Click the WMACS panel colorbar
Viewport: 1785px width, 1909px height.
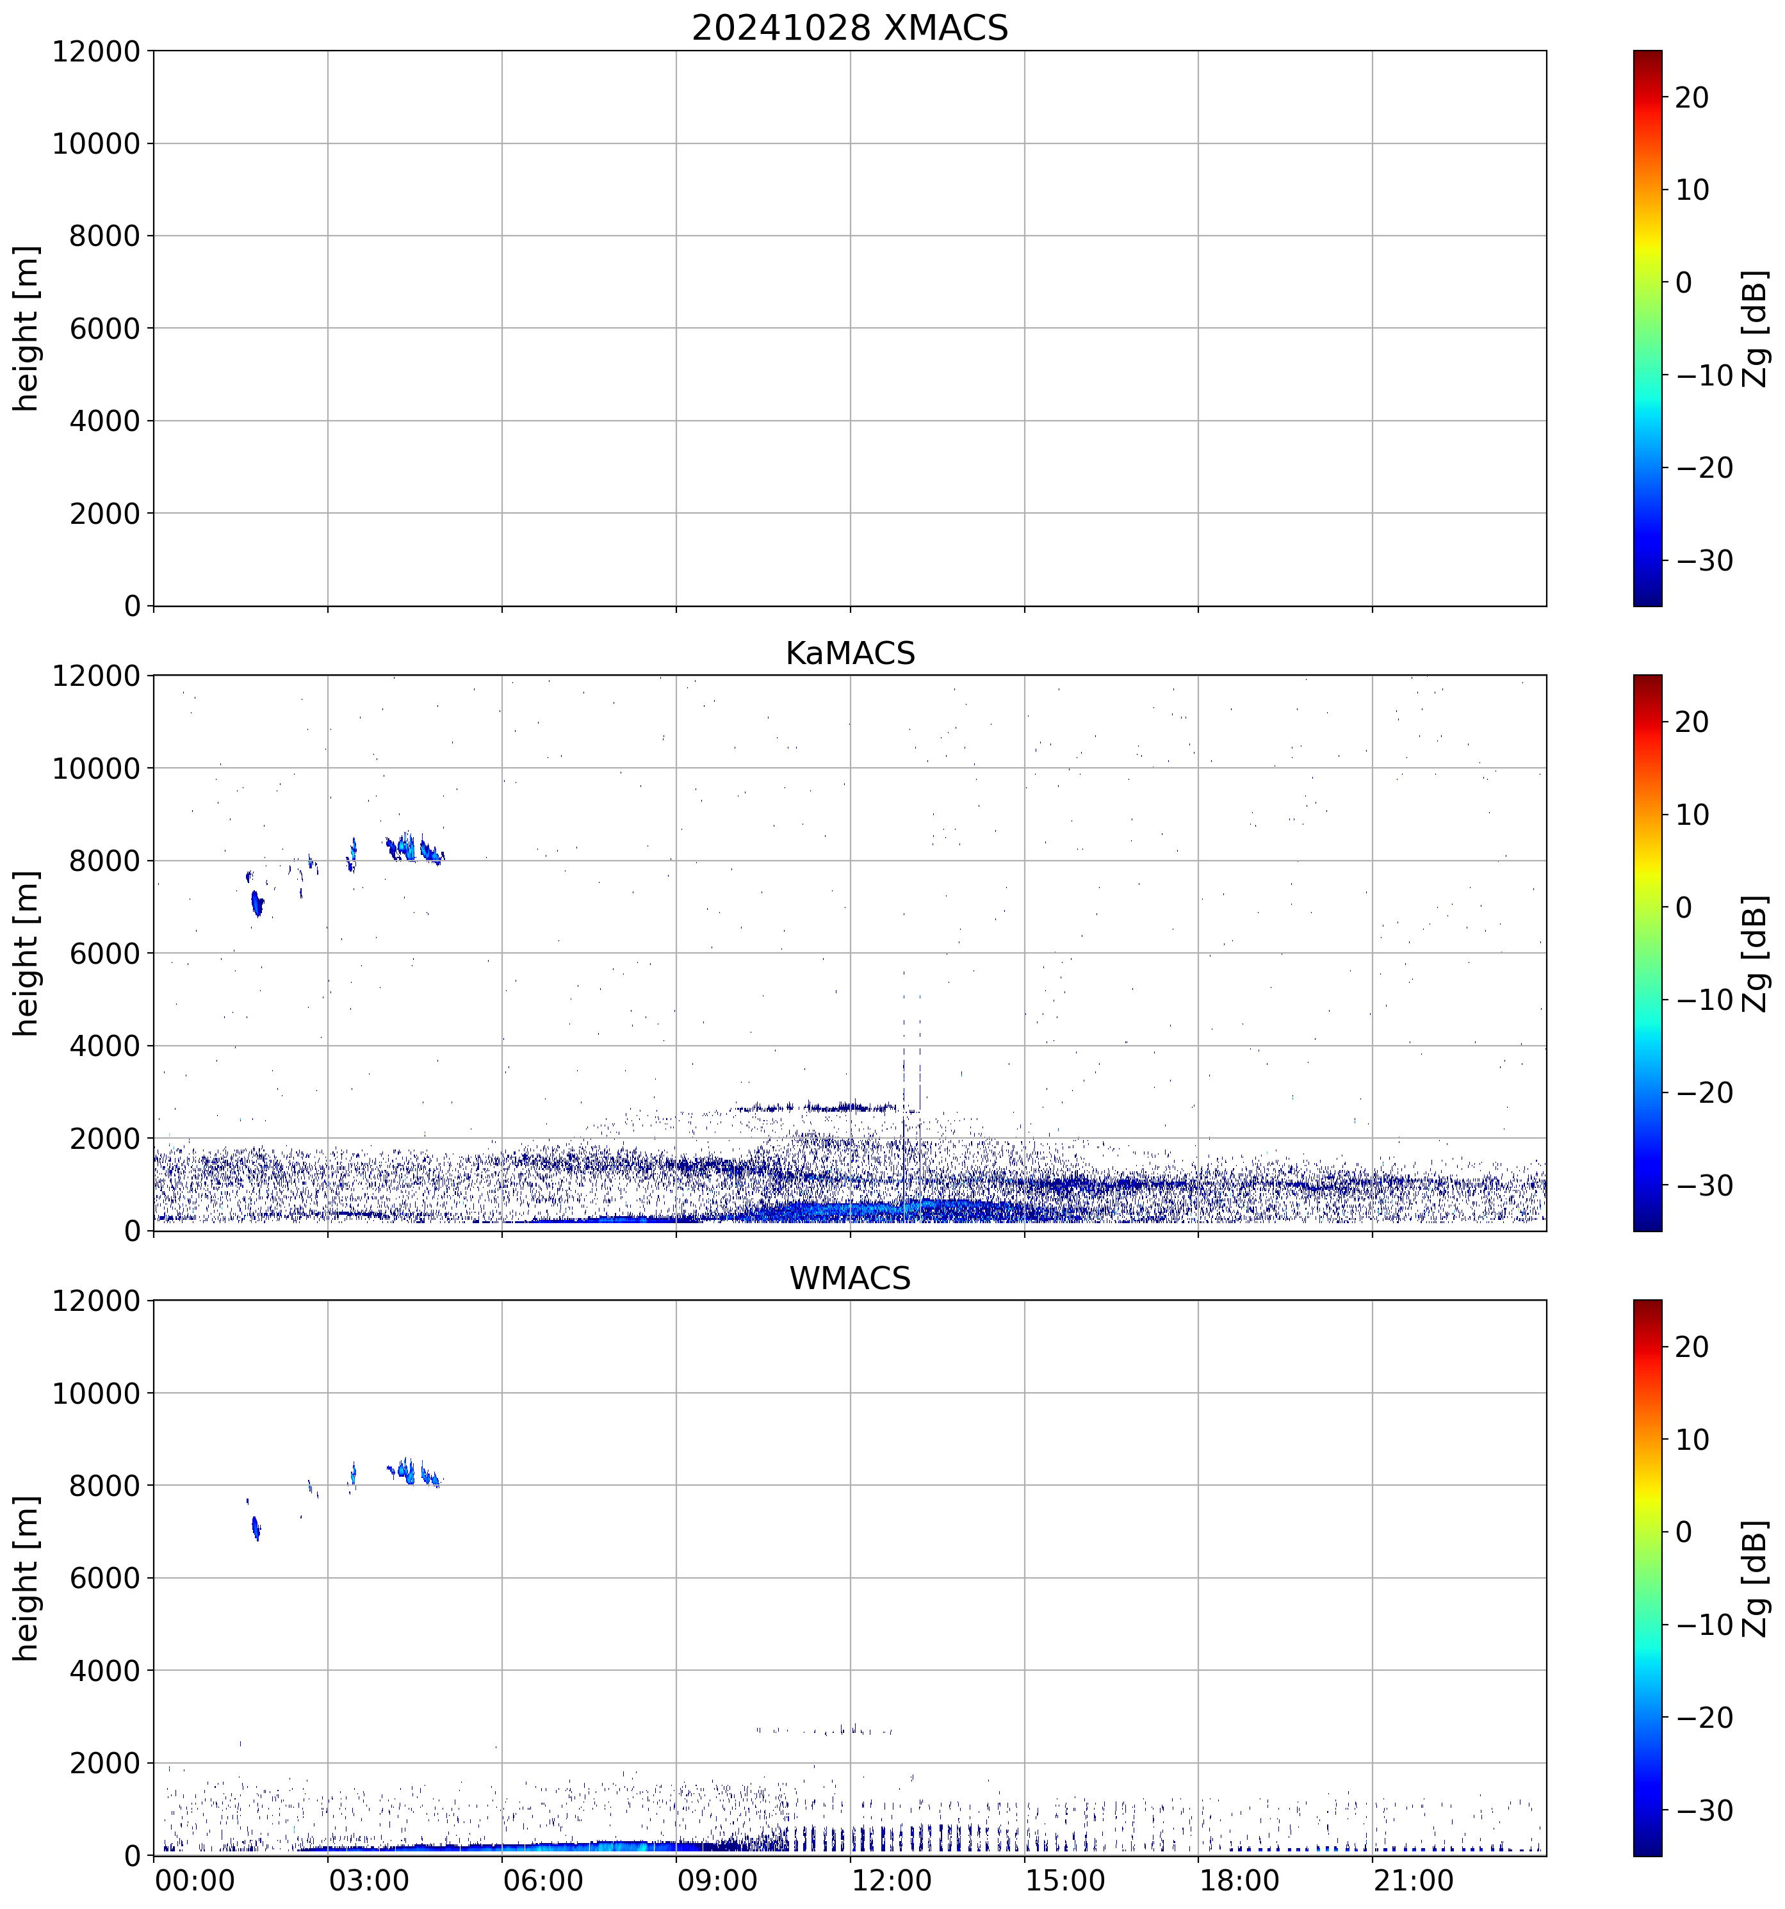coord(1647,1578)
